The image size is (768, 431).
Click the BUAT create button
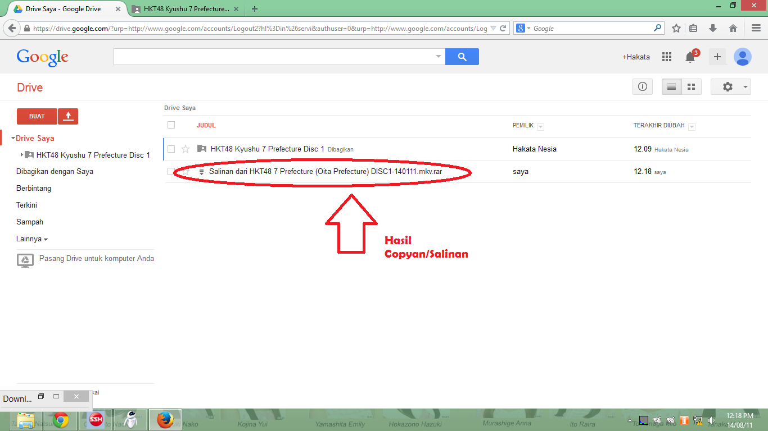tap(37, 116)
